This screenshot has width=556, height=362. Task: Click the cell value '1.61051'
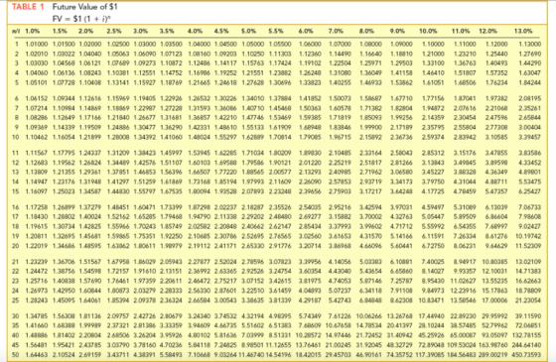[433, 82]
